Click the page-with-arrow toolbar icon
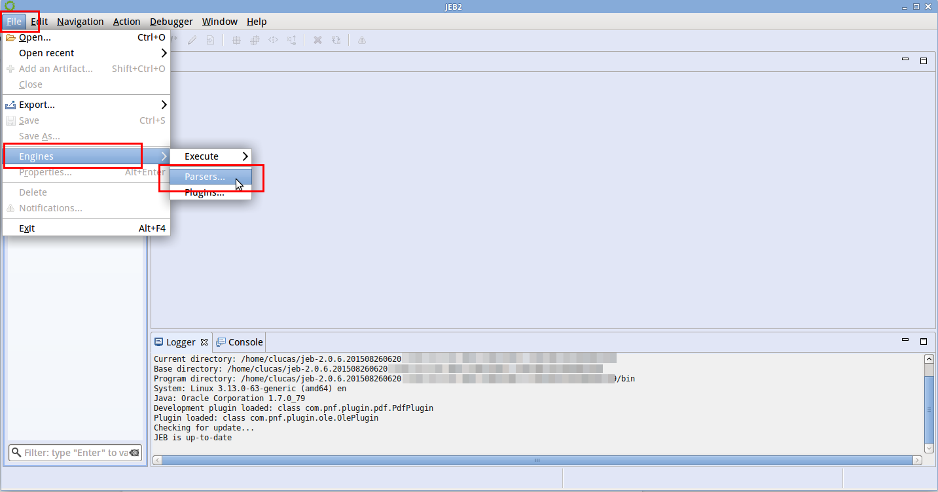938x492 pixels. 210,40
